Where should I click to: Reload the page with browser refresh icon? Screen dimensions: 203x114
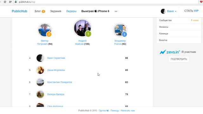tap(5, 2)
